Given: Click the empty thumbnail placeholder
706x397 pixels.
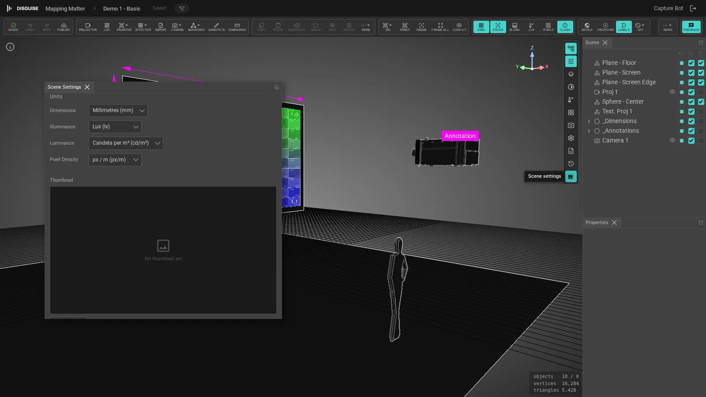Looking at the screenshot, I should (163, 250).
